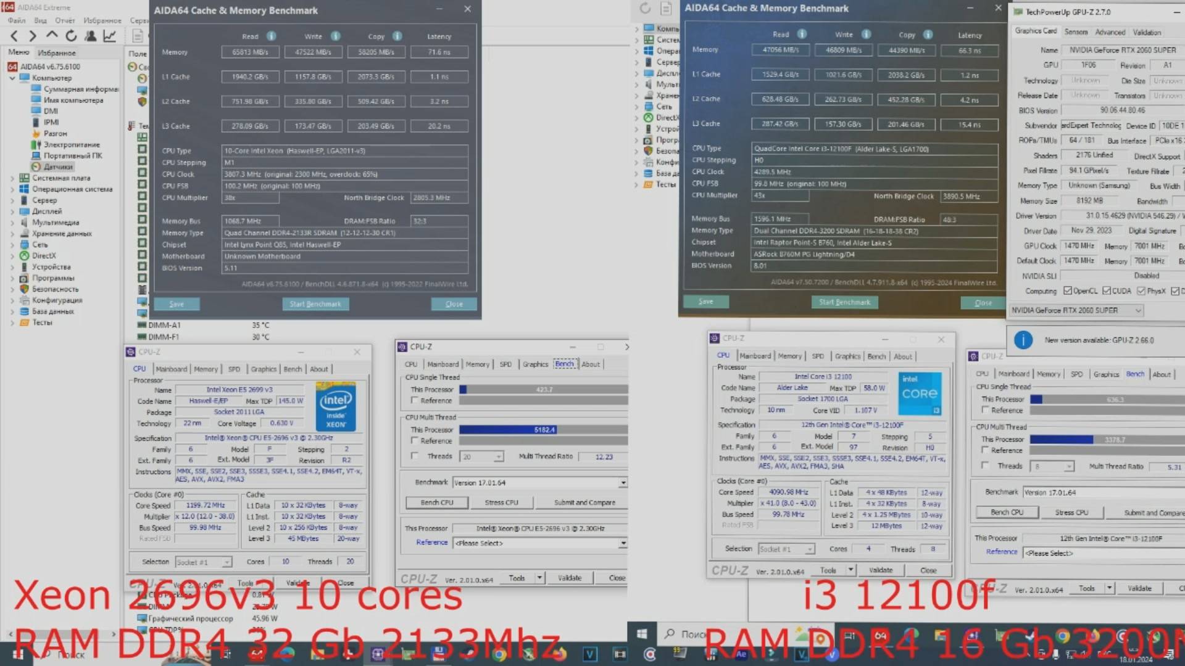Viewport: 1185px width, 666px height.
Task: Open Chrome on the left desktop taskbar
Action: click(x=499, y=654)
